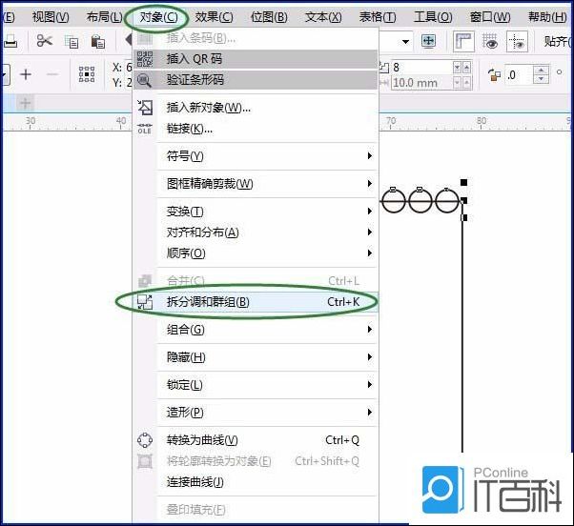Click the plus add preset icon
Screen dimensions: 574x526
pos(26,74)
